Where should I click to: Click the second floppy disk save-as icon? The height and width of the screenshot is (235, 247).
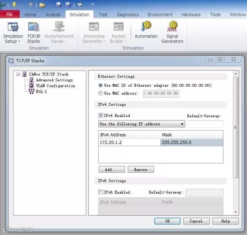point(68,5)
